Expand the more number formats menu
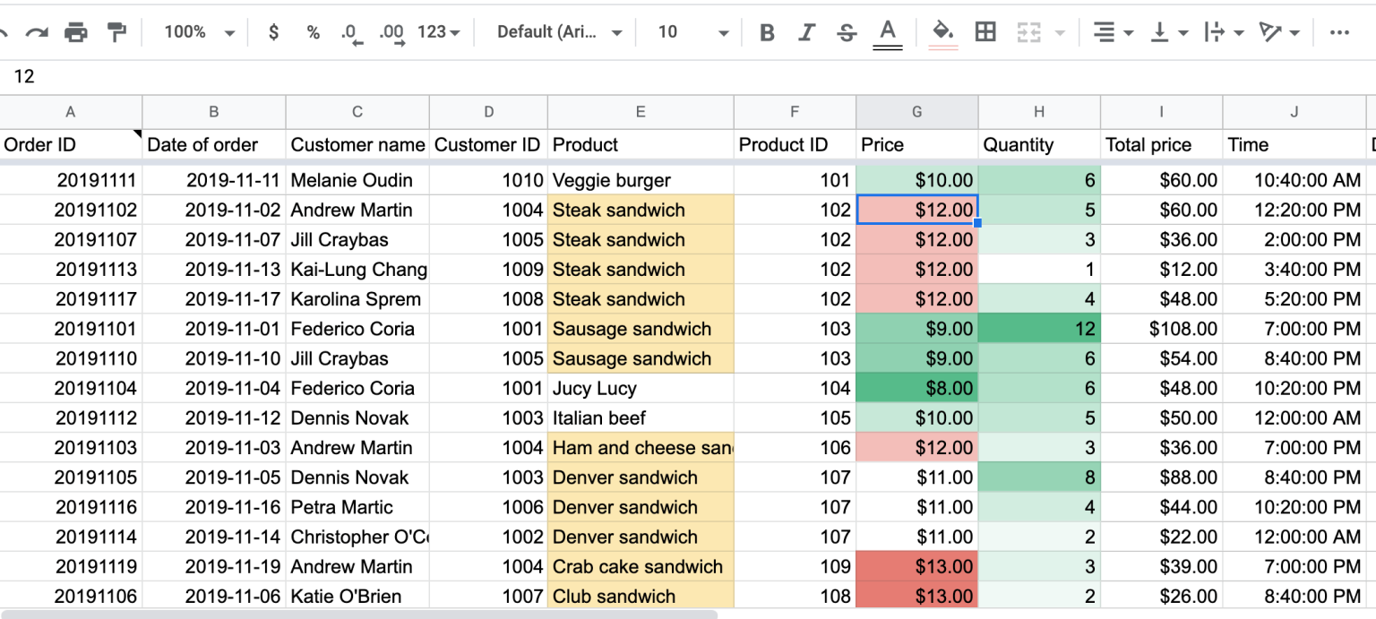Screen dimensions: 1376x619 click(437, 31)
